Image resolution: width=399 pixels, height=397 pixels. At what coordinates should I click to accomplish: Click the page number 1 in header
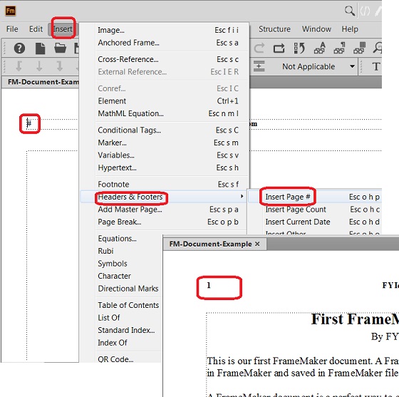(x=209, y=285)
